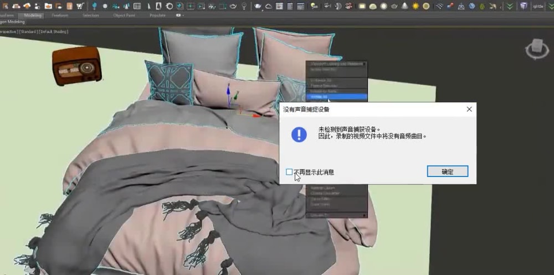Click the blue and red spheres icon
The width and height of the screenshot is (554, 275).
(x=450, y=6)
